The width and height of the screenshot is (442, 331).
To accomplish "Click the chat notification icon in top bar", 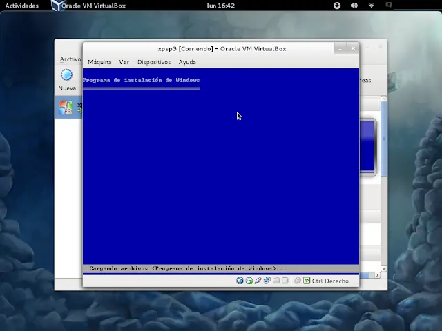I will (x=389, y=5).
